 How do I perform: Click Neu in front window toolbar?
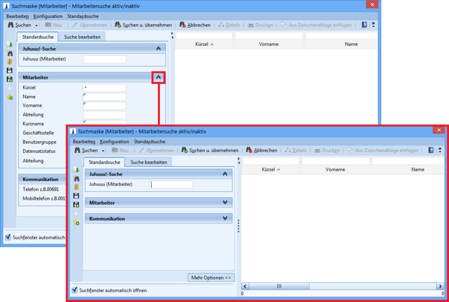click(x=120, y=150)
